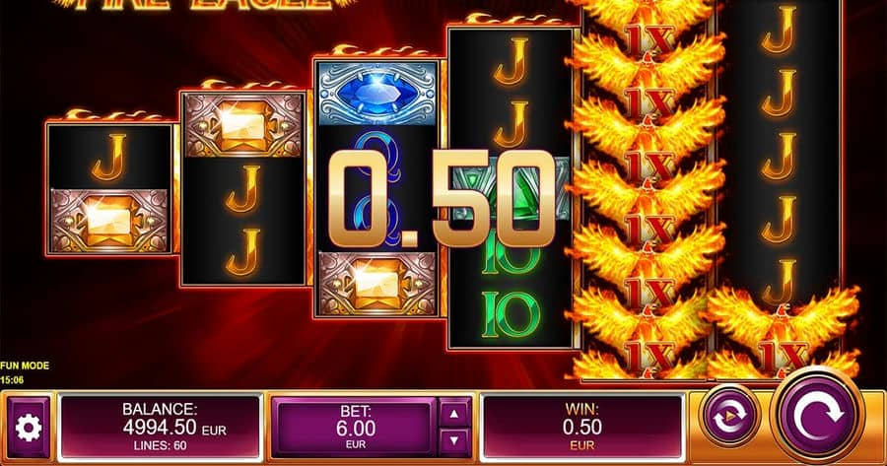Open the settings gear menu
The image size is (887, 466).
click(x=29, y=428)
